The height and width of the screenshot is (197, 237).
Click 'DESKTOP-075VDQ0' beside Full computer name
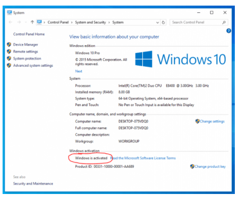pyautogui.click(x=133, y=128)
